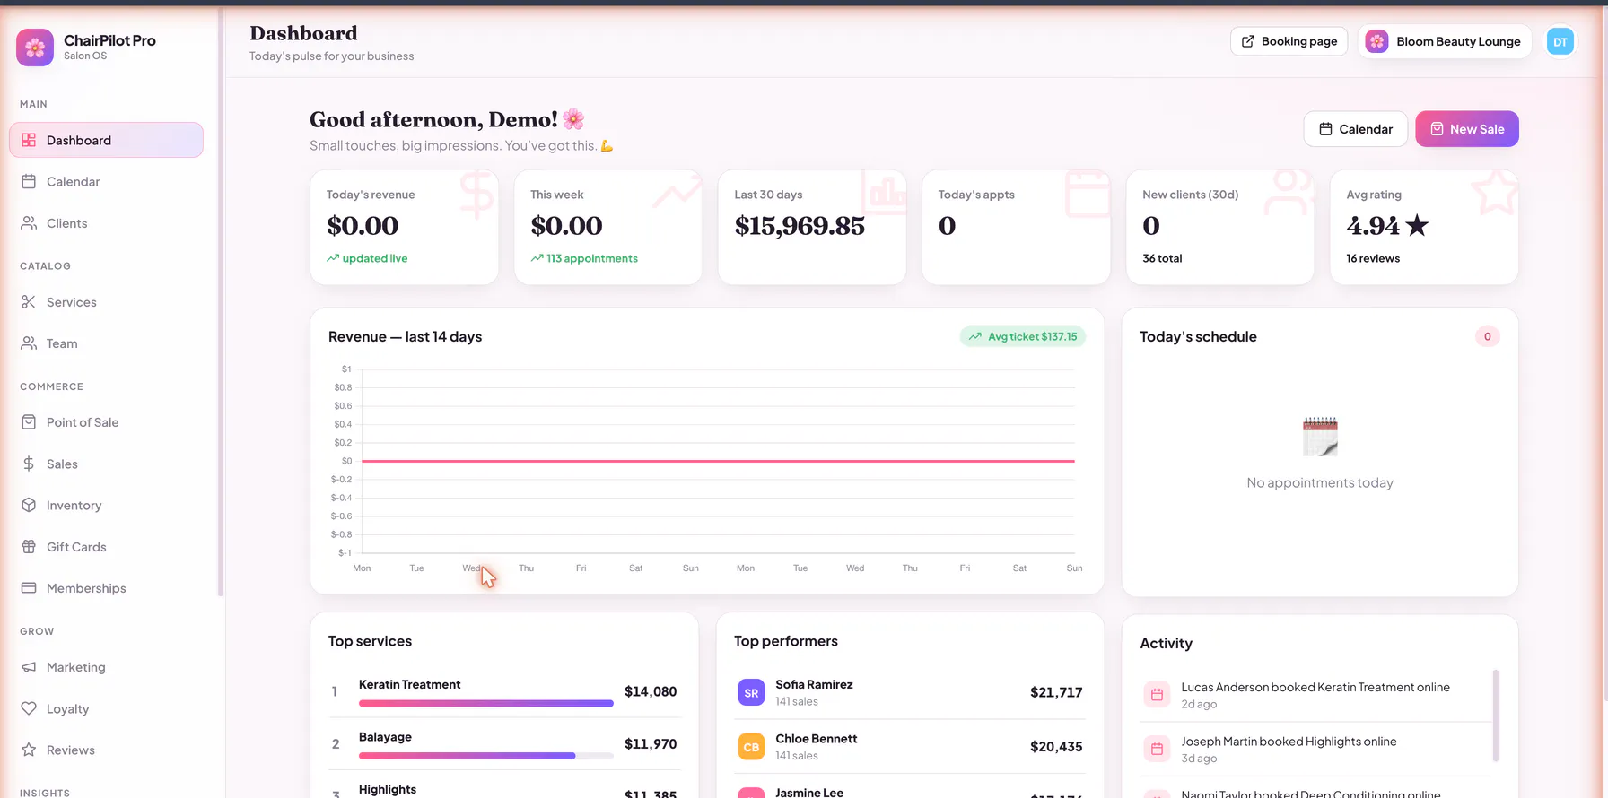Click the Marketing megaphone icon
This screenshot has height=798, width=1608.
(29, 667)
